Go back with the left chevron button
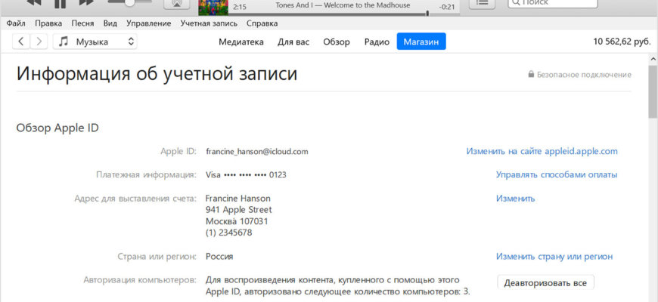Image resolution: width=658 pixels, height=302 pixels. tap(21, 42)
